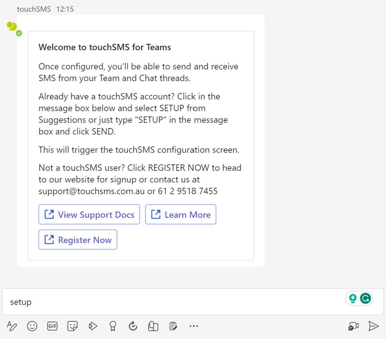Click the Send message icon
Image resolution: width=386 pixels, height=339 pixels.
(x=373, y=326)
